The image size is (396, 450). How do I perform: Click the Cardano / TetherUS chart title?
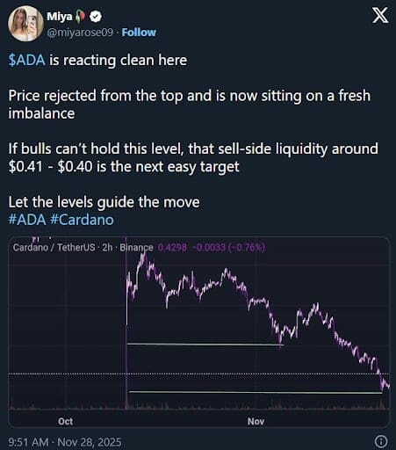pos(54,248)
